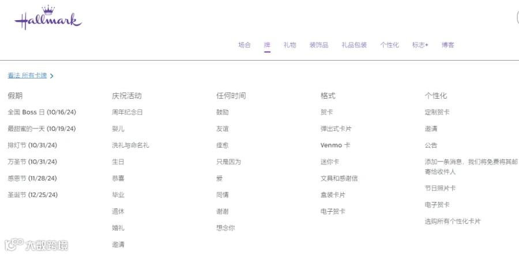Select 排灯节 (10/31/24)

[x=32, y=145]
